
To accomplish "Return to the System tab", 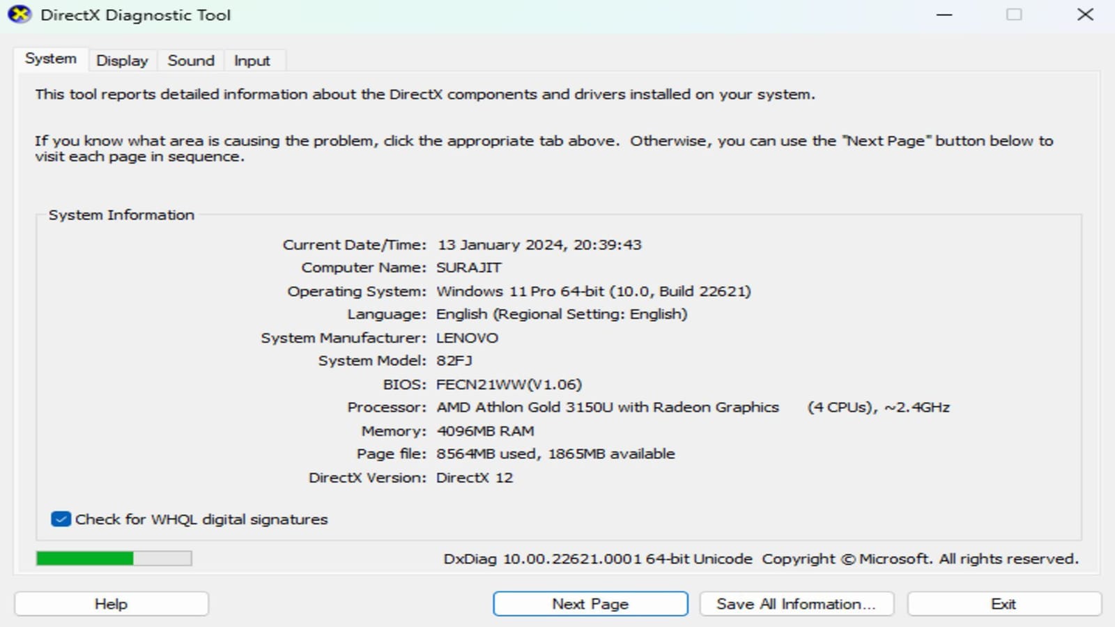I will (49, 59).
